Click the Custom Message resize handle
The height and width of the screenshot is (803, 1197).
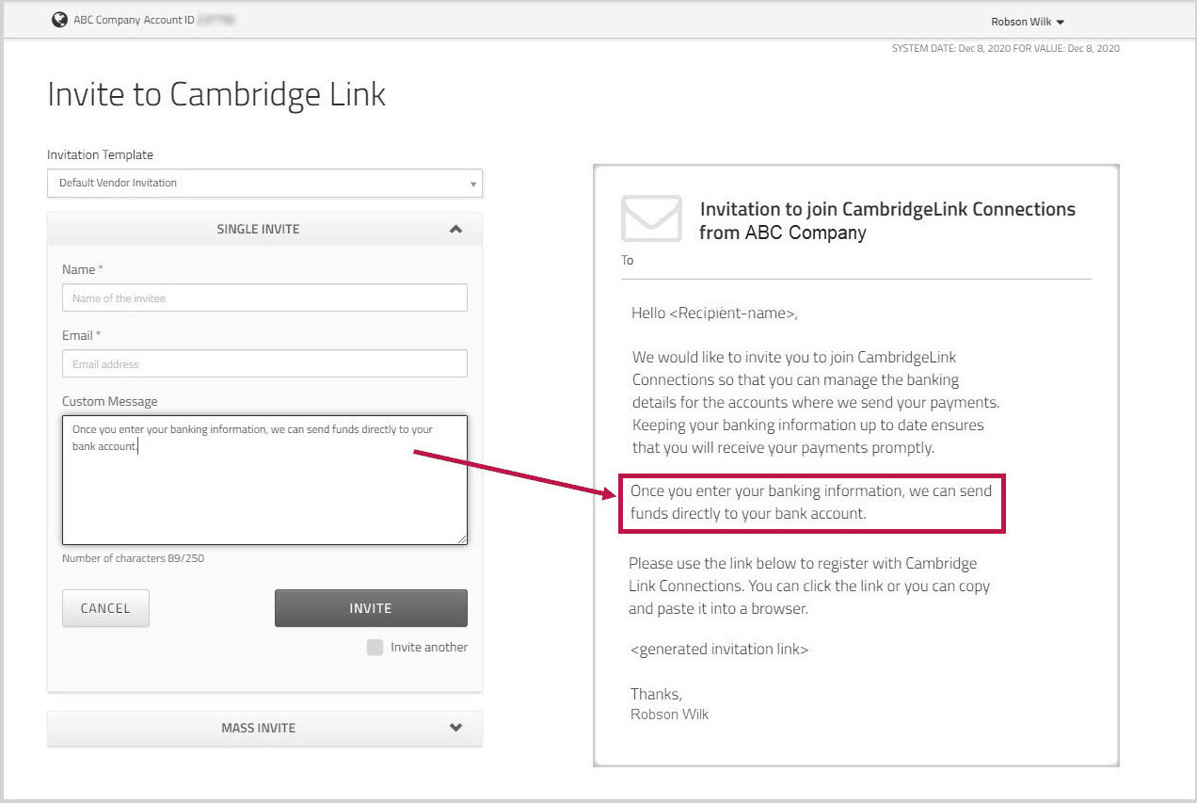[x=461, y=538]
